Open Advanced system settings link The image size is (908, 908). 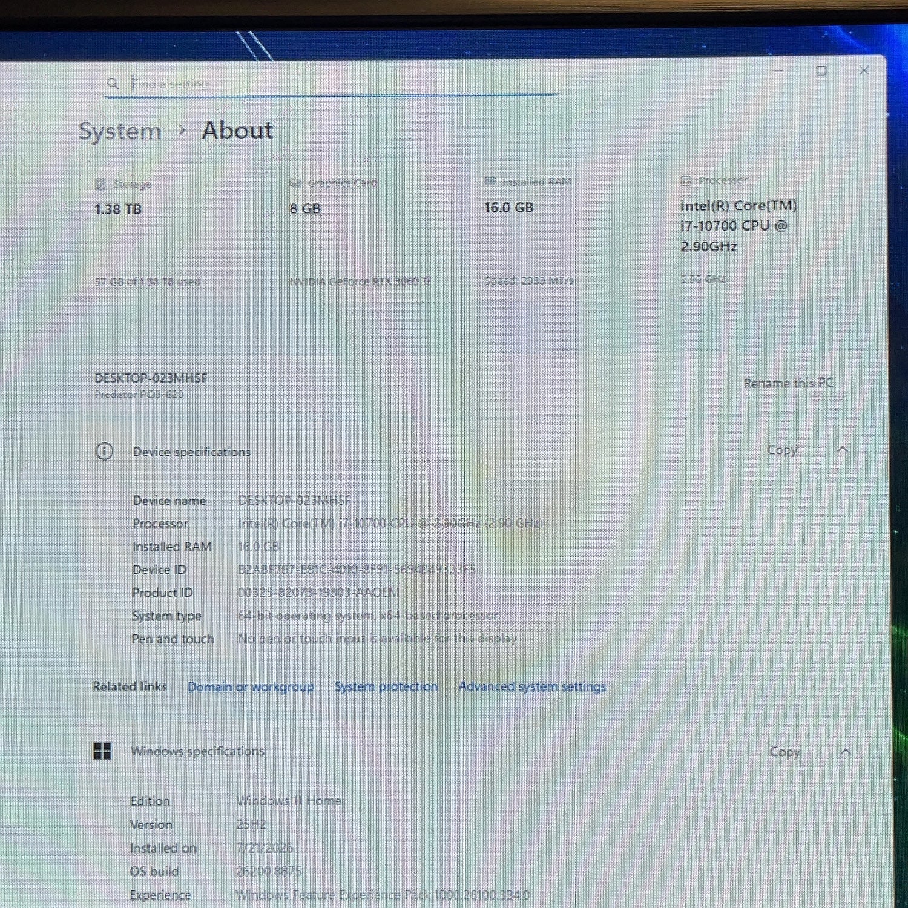(x=532, y=686)
